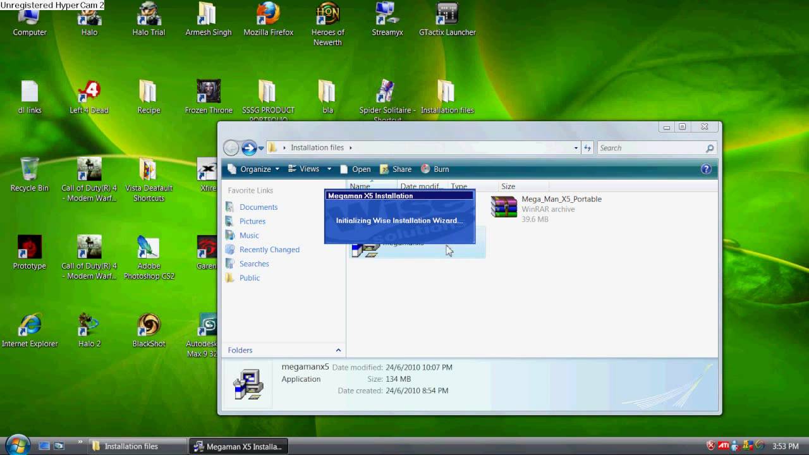This screenshot has width=809, height=455.
Task: Click the Share toolbar button
Action: pyautogui.click(x=396, y=169)
